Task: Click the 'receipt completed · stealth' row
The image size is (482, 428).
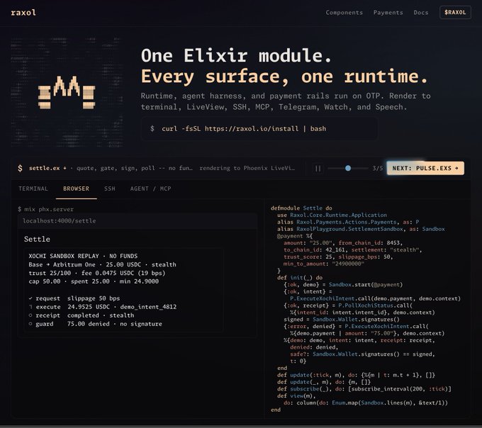Action: click(x=82, y=315)
